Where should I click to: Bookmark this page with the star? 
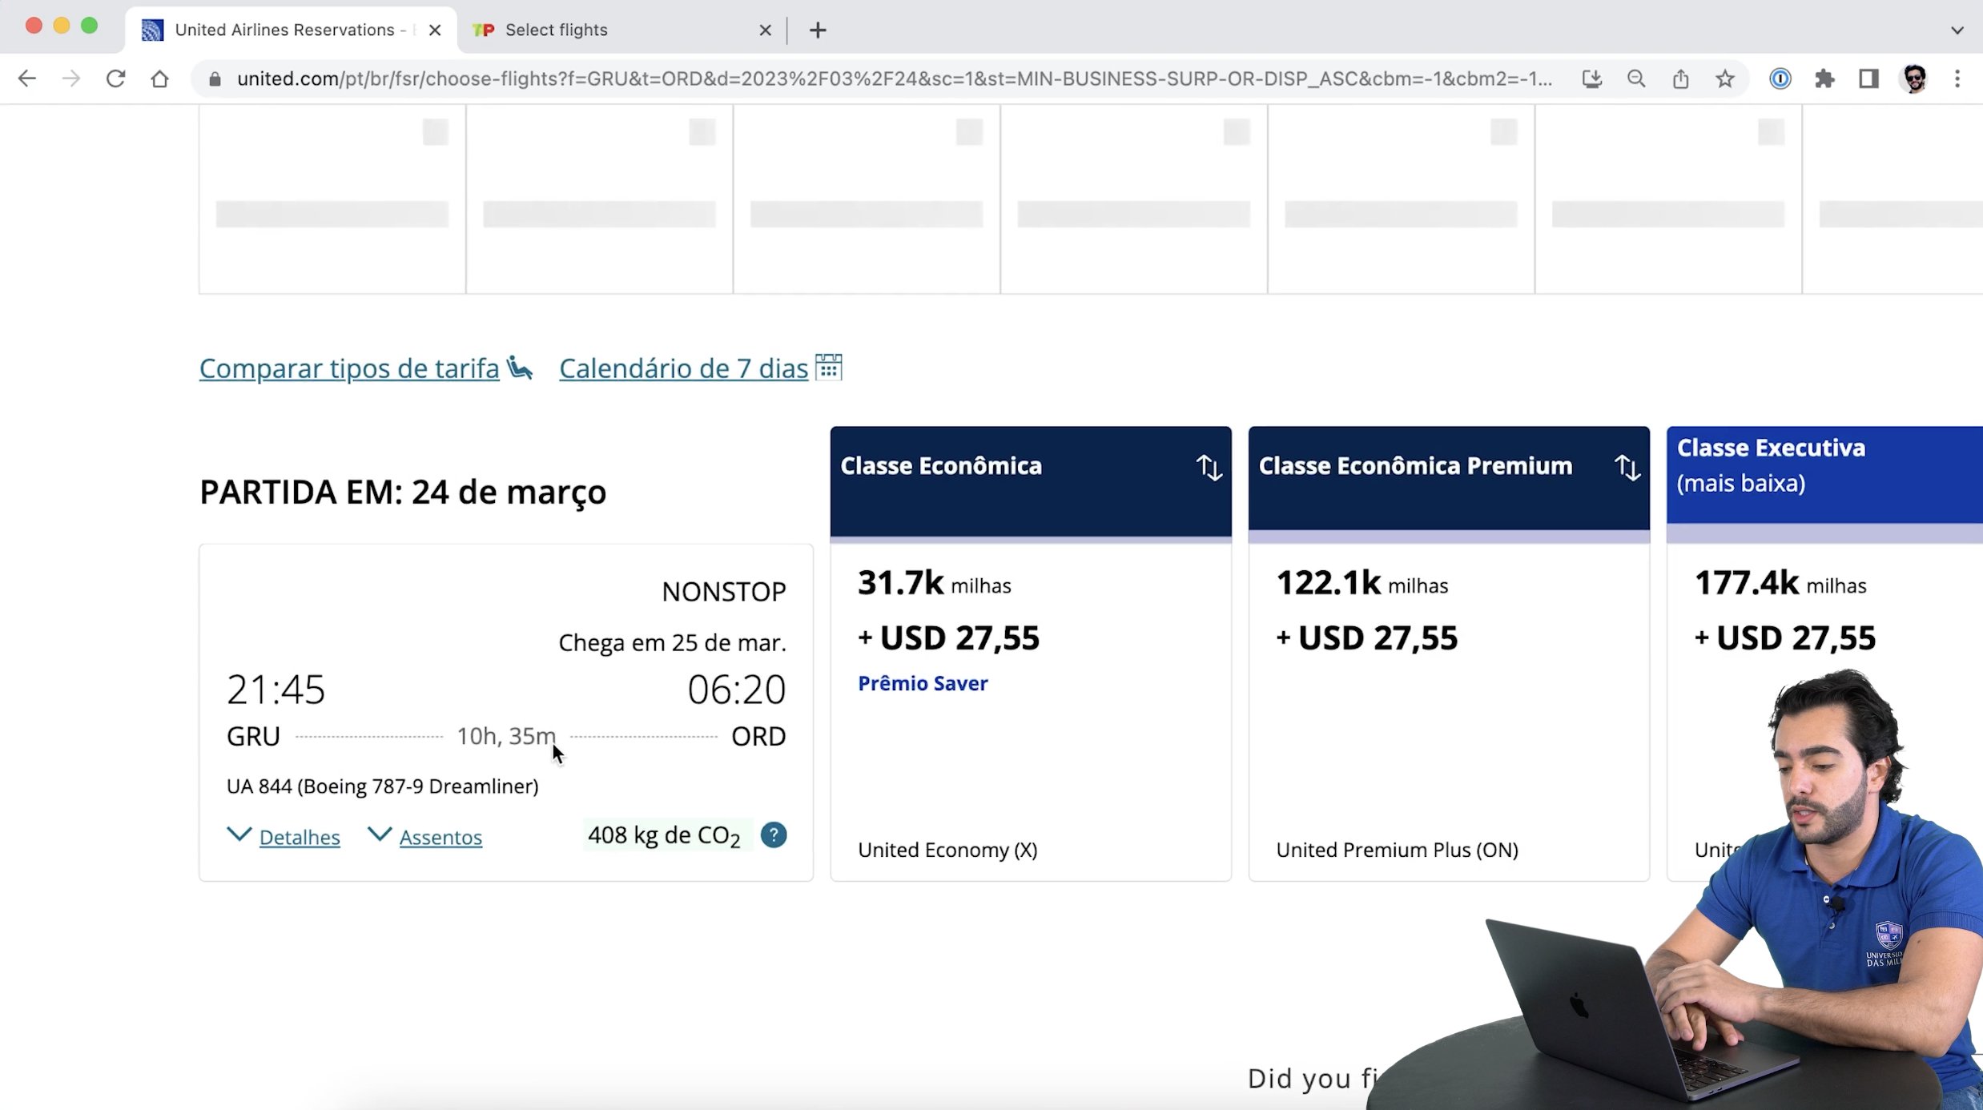tap(1725, 78)
